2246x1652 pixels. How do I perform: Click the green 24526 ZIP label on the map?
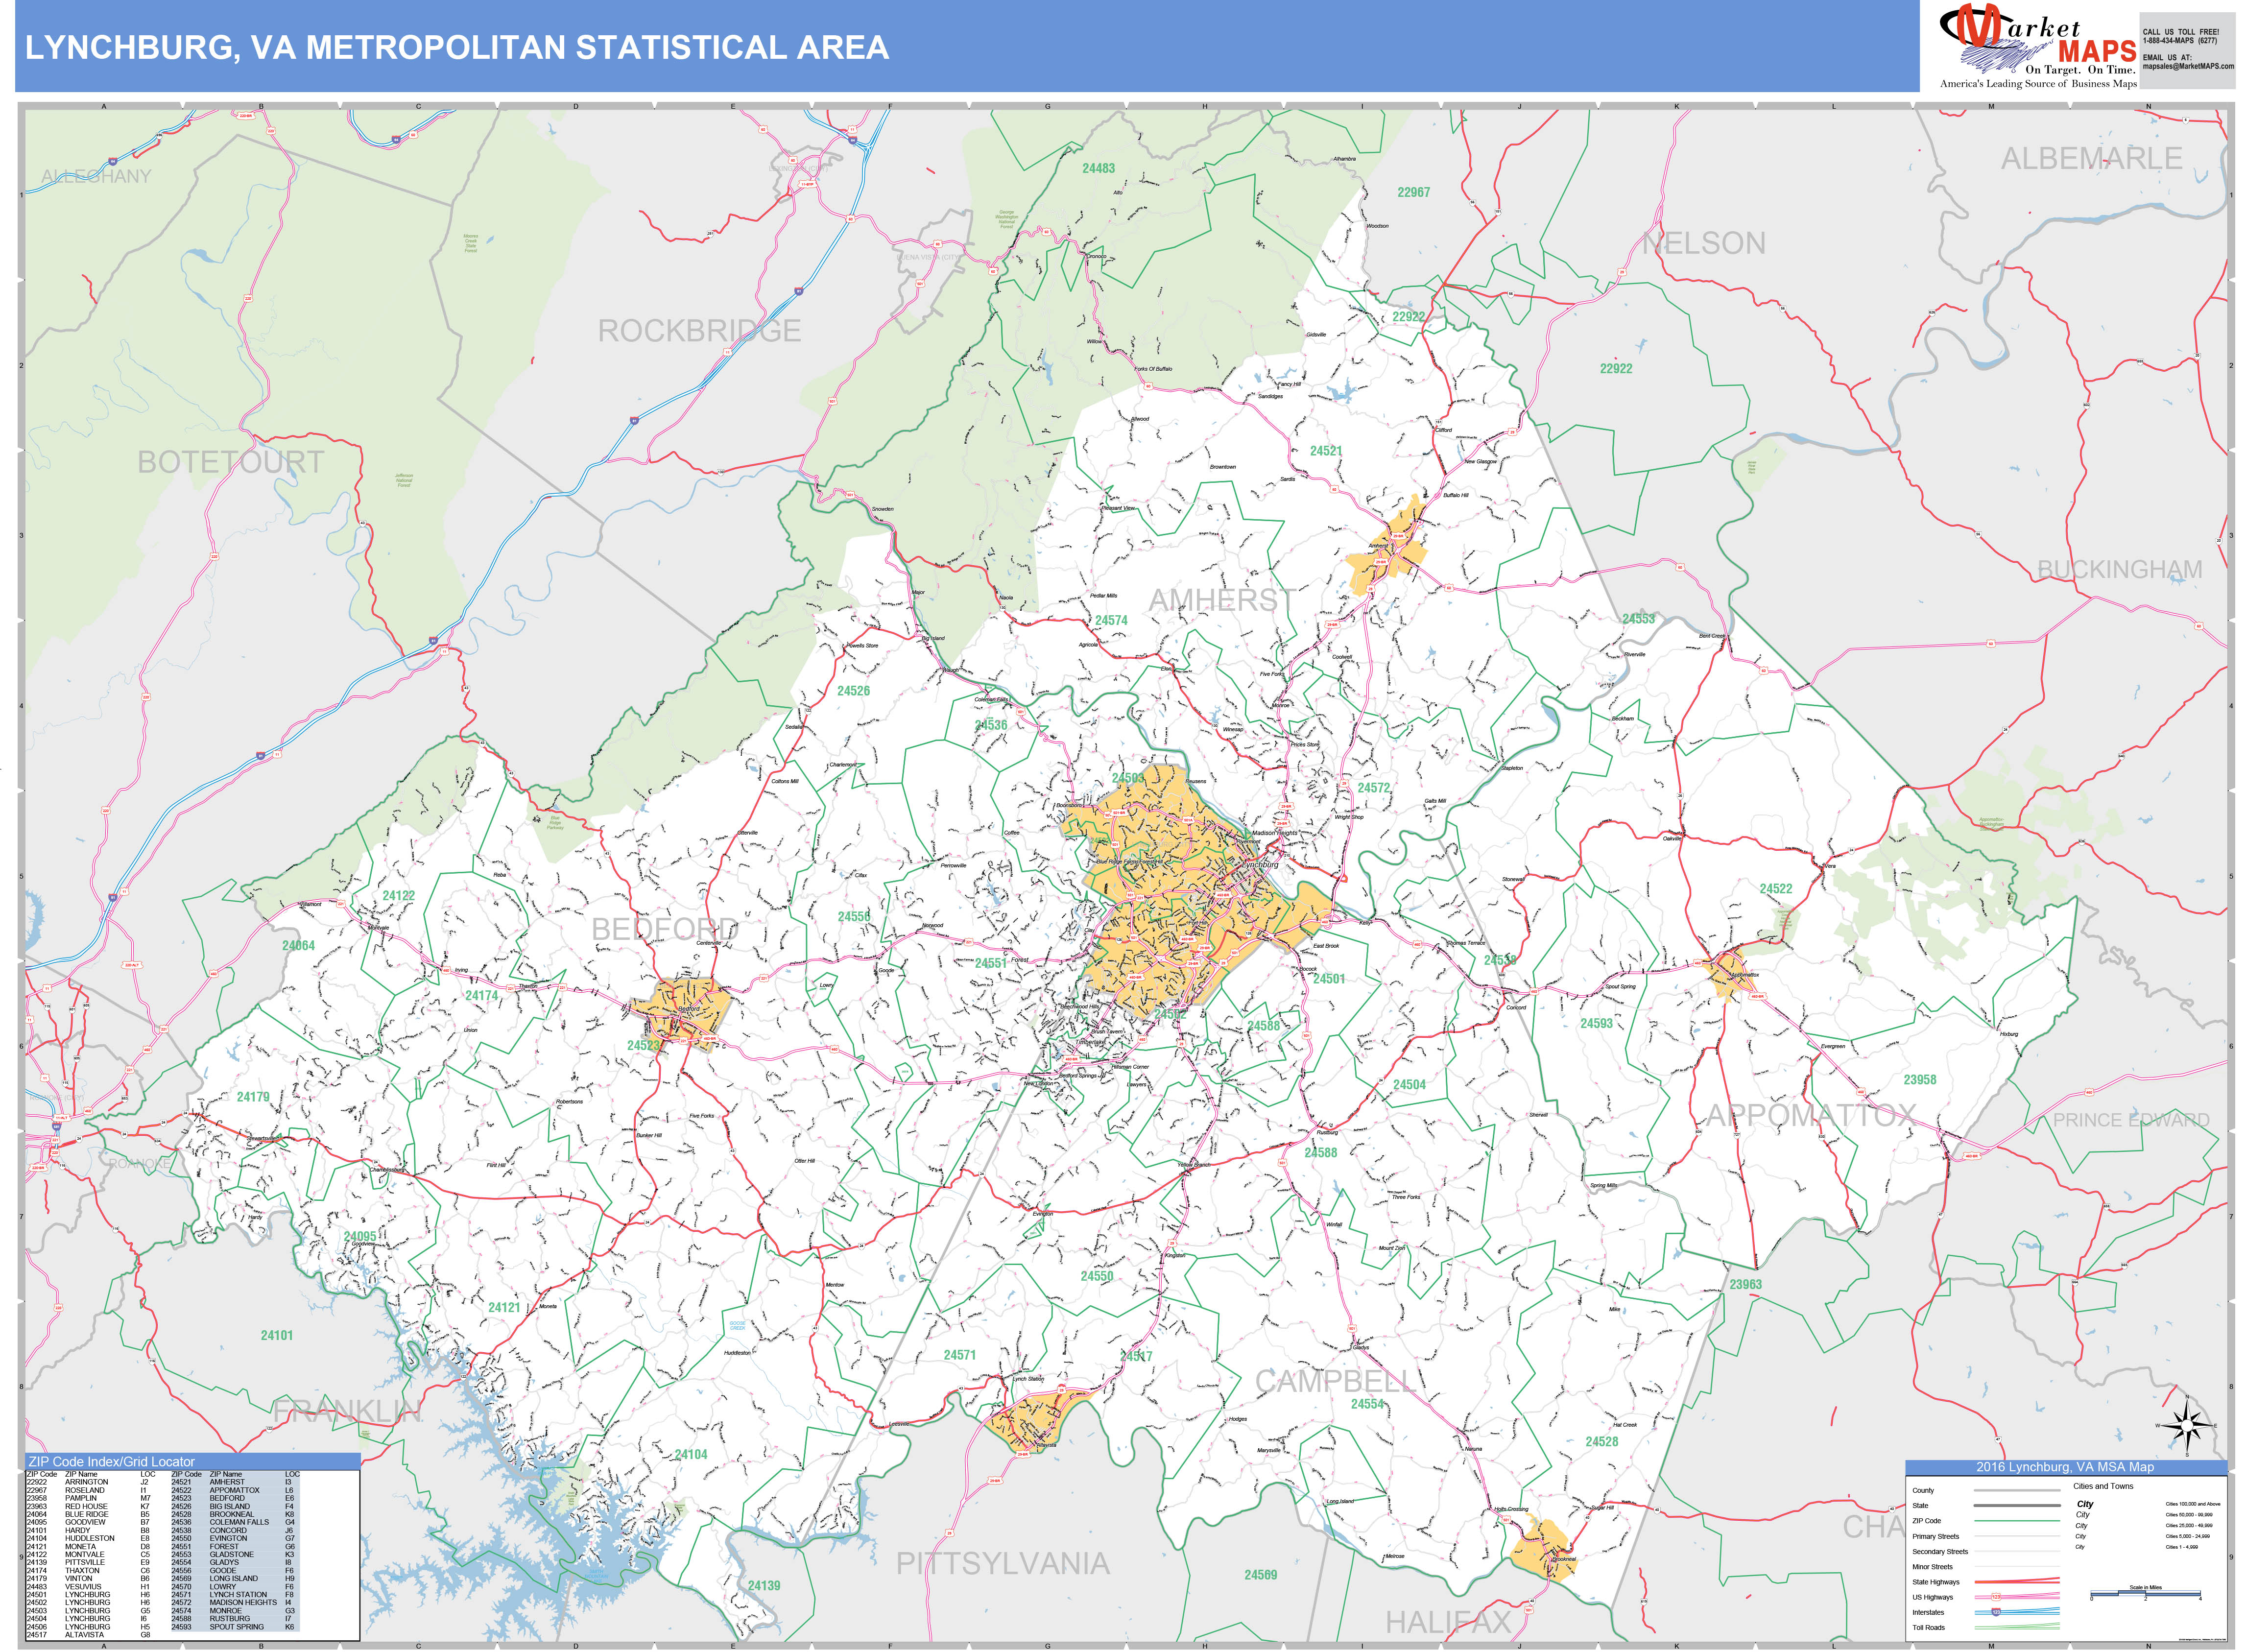pyautogui.click(x=853, y=691)
